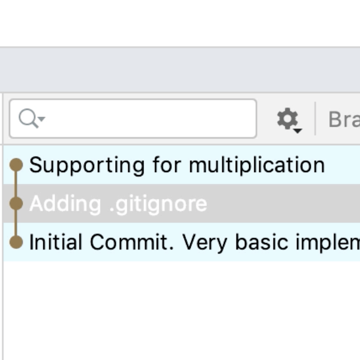Select the Supporting for multiplication commit
The height and width of the screenshot is (360, 360).
tap(177, 165)
